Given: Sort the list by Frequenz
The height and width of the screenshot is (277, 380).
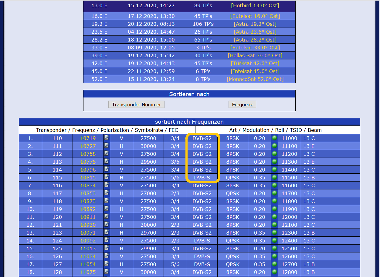Looking at the screenshot, I should pyautogui.click(x=242, y=104).
